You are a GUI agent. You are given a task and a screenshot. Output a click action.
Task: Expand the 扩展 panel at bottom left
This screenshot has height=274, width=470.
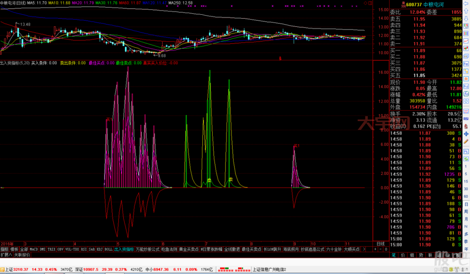point(6,255)
